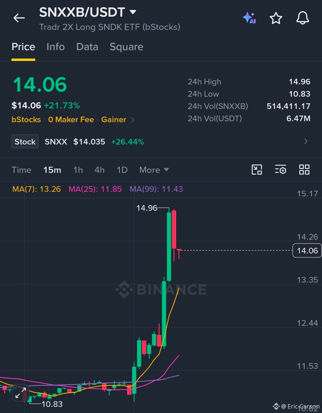Tap the MA(25): 11.85 indicator label
Screen dimensions: 322x413
95,189
